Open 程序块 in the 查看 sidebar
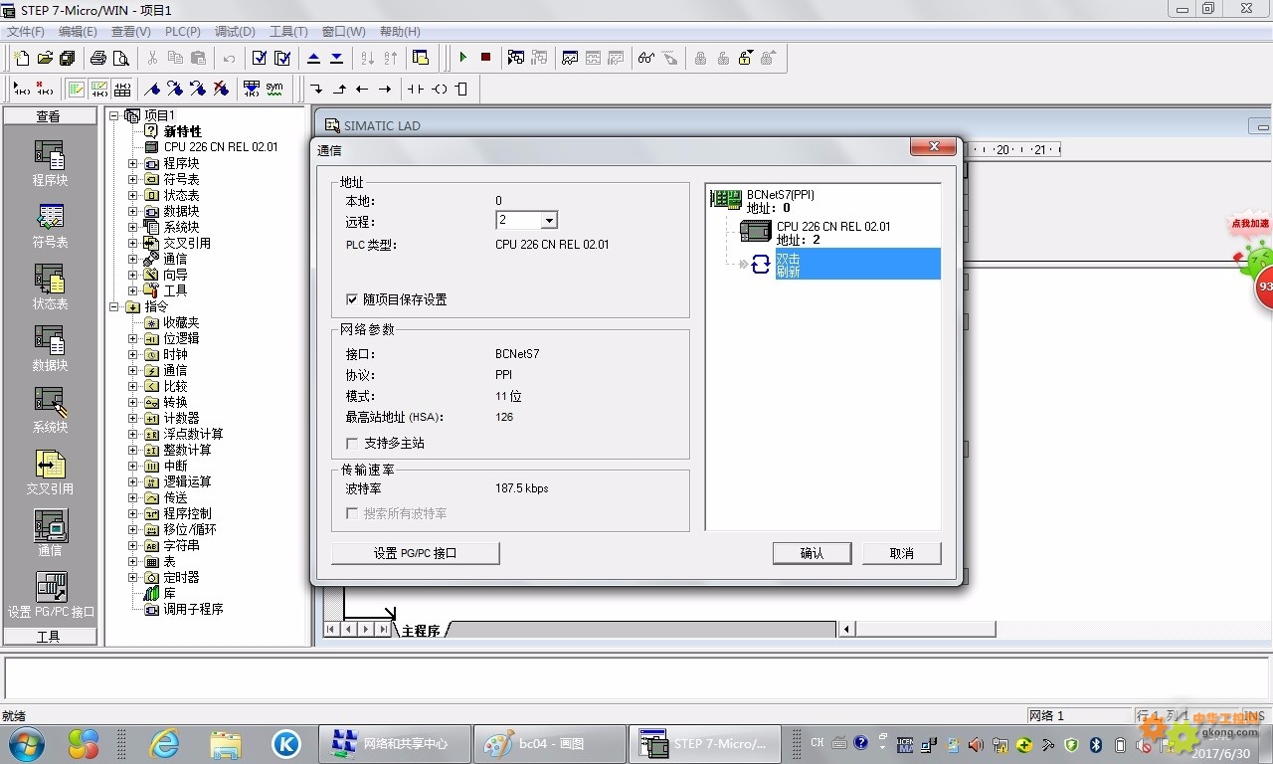1273x764 pixels. click(x=50, y=163)
